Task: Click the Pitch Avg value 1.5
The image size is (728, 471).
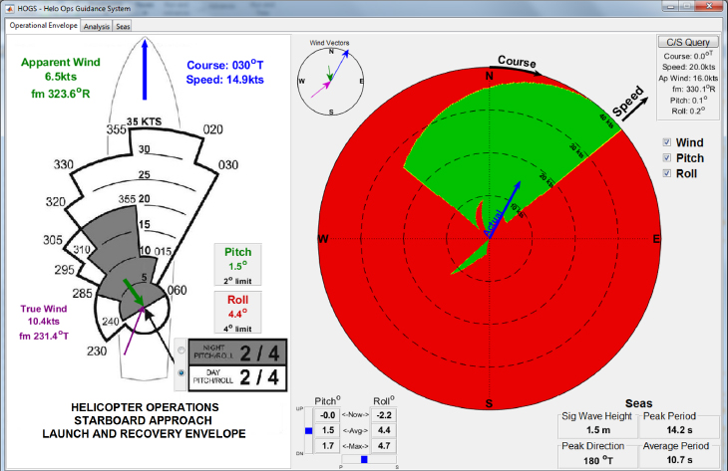Action: 327,430
